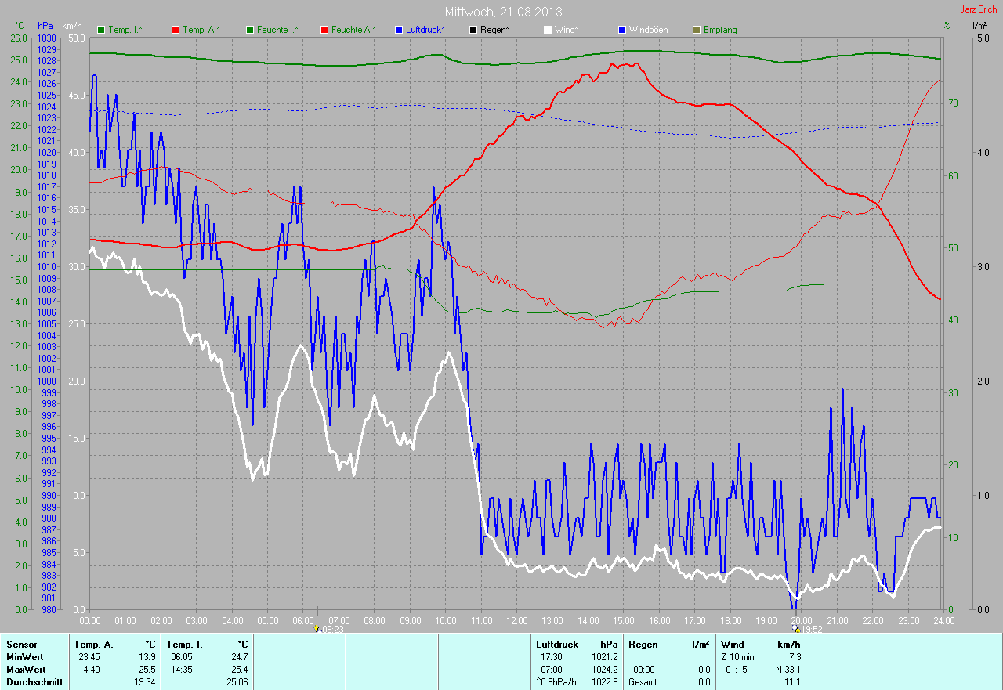Click the minimum outdoor temperature value 13.9
This screenshot has height=690, width=1003.
coord(147,657)
